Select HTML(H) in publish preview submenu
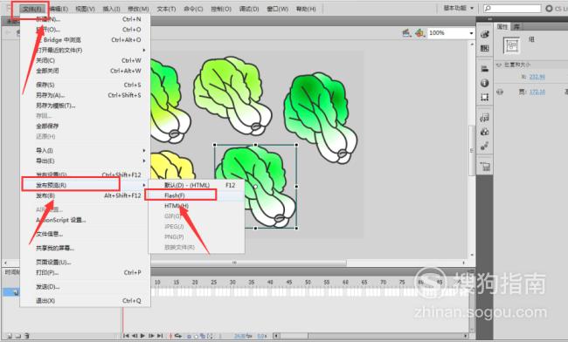 pyautogui.click(x=197, y=206)
